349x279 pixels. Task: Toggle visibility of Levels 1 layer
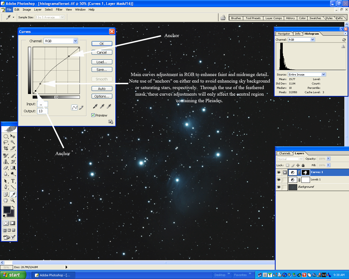point(279,180)
